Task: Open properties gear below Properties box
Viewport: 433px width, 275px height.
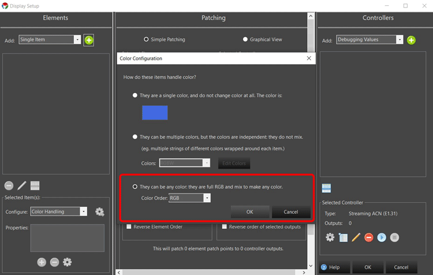Action: (x=67, y=262)
